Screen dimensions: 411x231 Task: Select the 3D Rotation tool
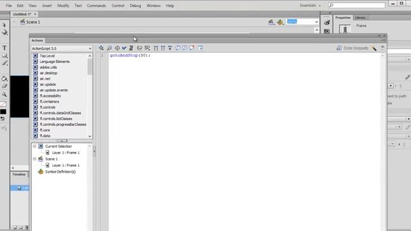[4, 33]
